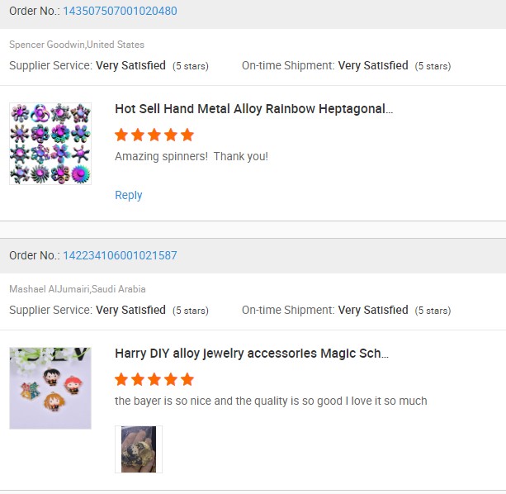
Task: Click the third star of Harry jewelry rating
Action: [x=154, y=379]
